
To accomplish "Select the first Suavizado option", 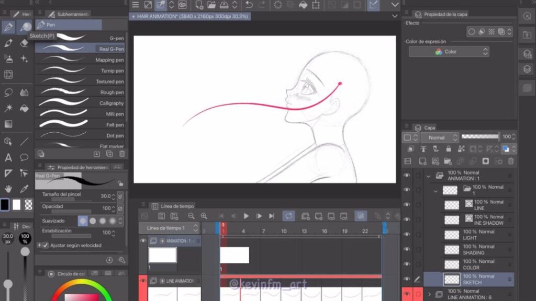I will pyautogui.click(x=83, y=221).
